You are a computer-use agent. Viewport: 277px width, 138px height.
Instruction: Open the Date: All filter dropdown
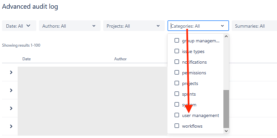[19, 26]
